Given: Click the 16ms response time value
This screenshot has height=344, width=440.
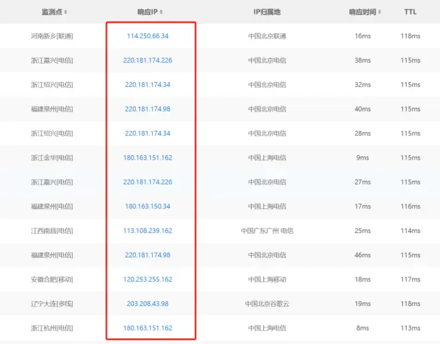Looking at the screenshot, I should (x=363, y=36).
